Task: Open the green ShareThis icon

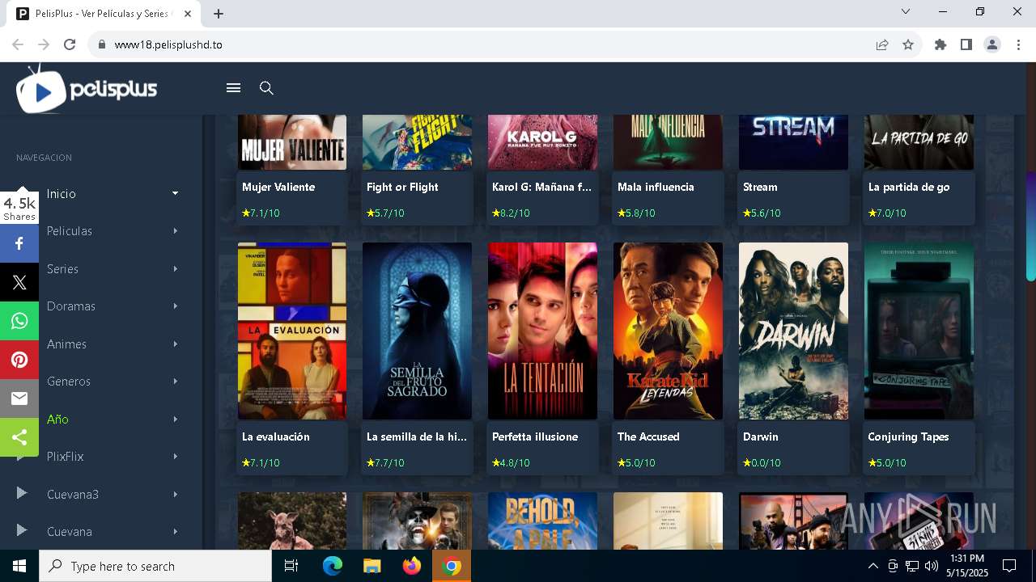Action: click(x=19, y=437)
